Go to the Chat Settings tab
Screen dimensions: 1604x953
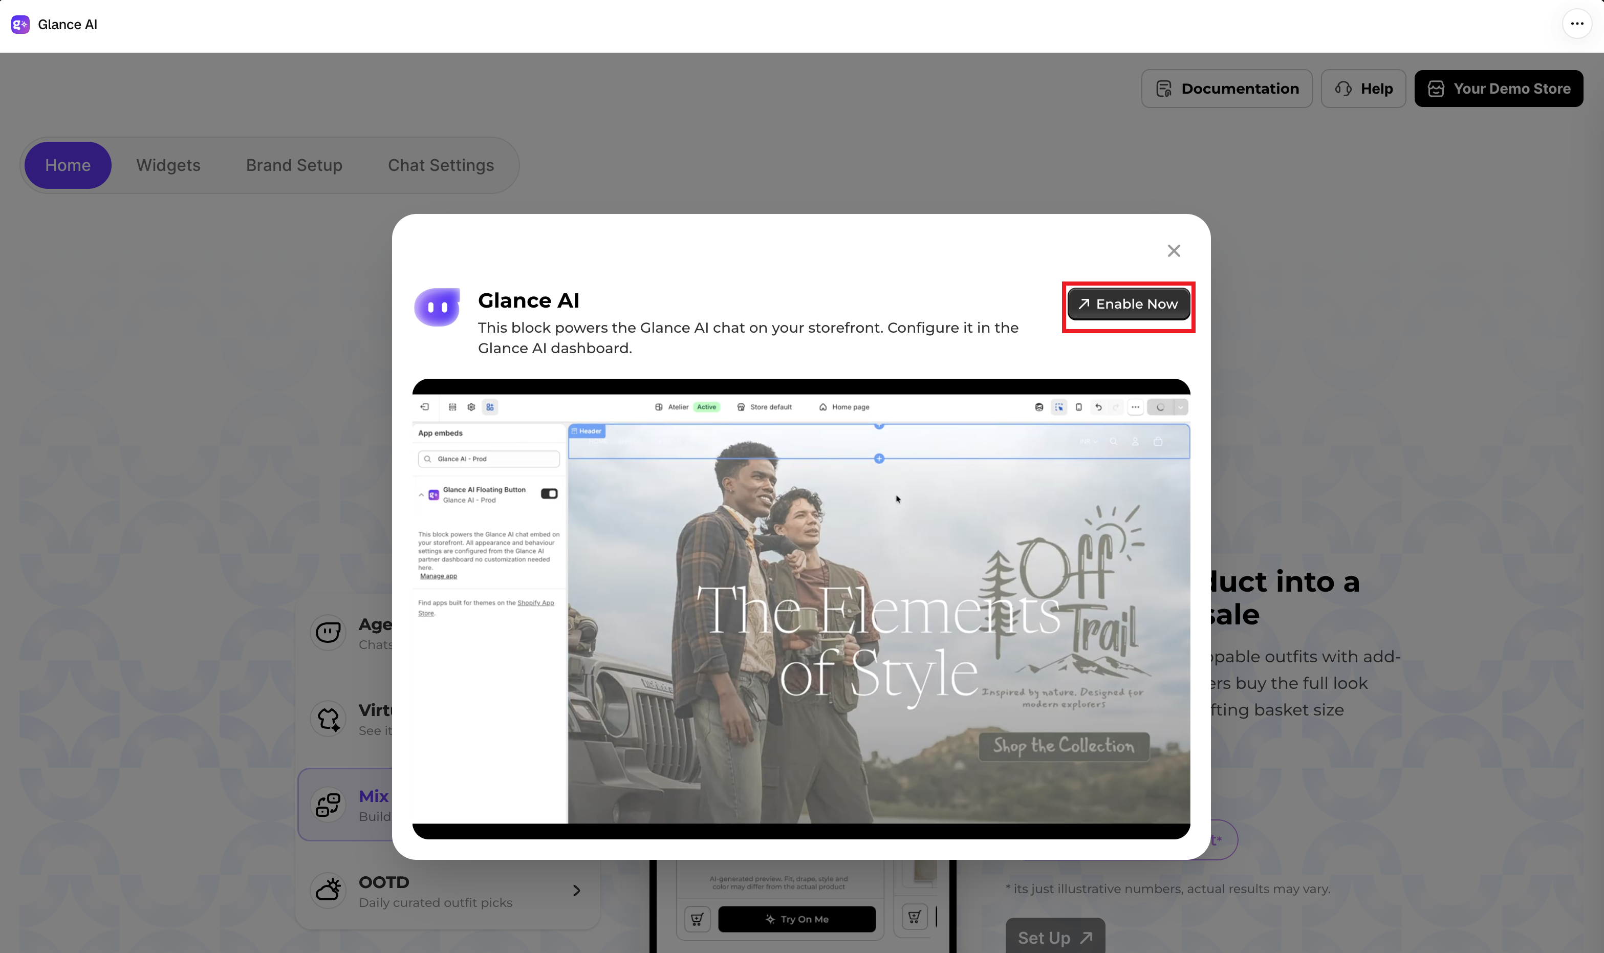441,165
